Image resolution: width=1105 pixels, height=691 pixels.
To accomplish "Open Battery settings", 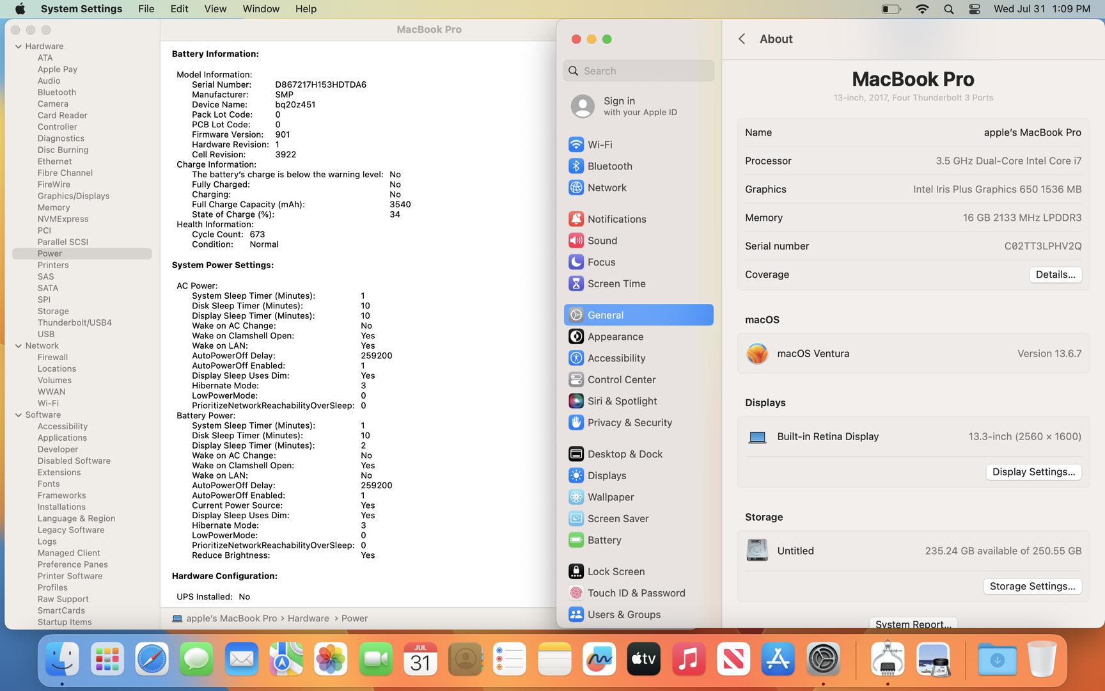I will [638, 540].
